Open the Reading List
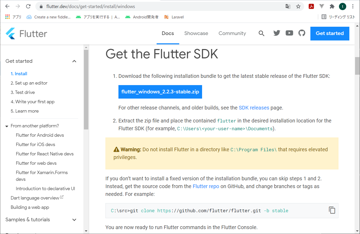 click(338, 17)
